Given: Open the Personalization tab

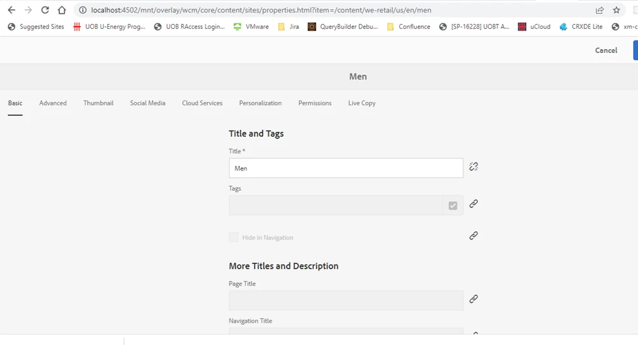Looking at the screenshot, I should [260, 103].
